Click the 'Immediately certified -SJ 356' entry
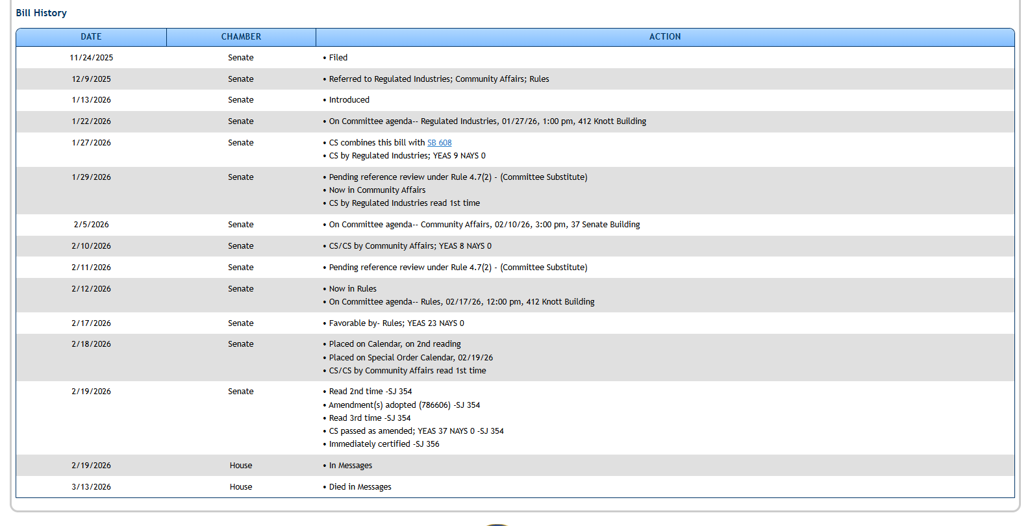This screenshot has width=1030, height=526. pyautogui.click(x=384, y=444)
